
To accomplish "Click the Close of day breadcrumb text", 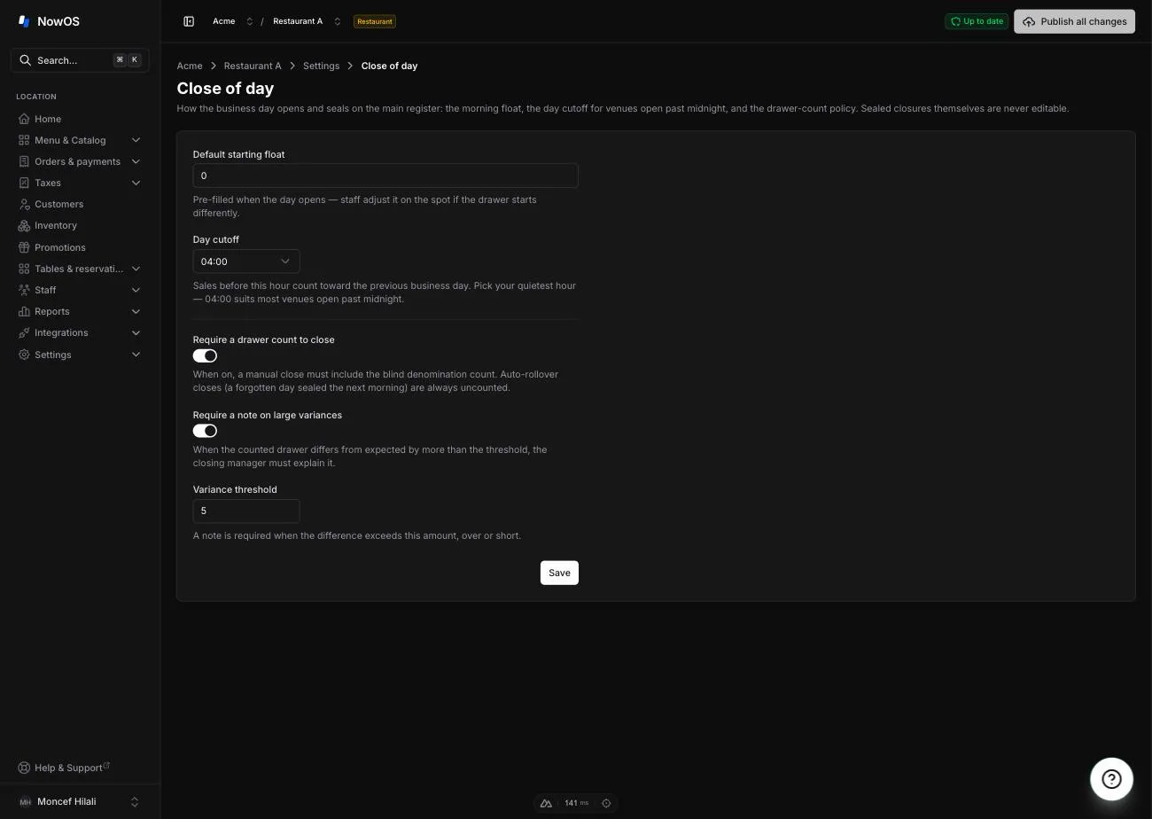I will coord(389,66).
